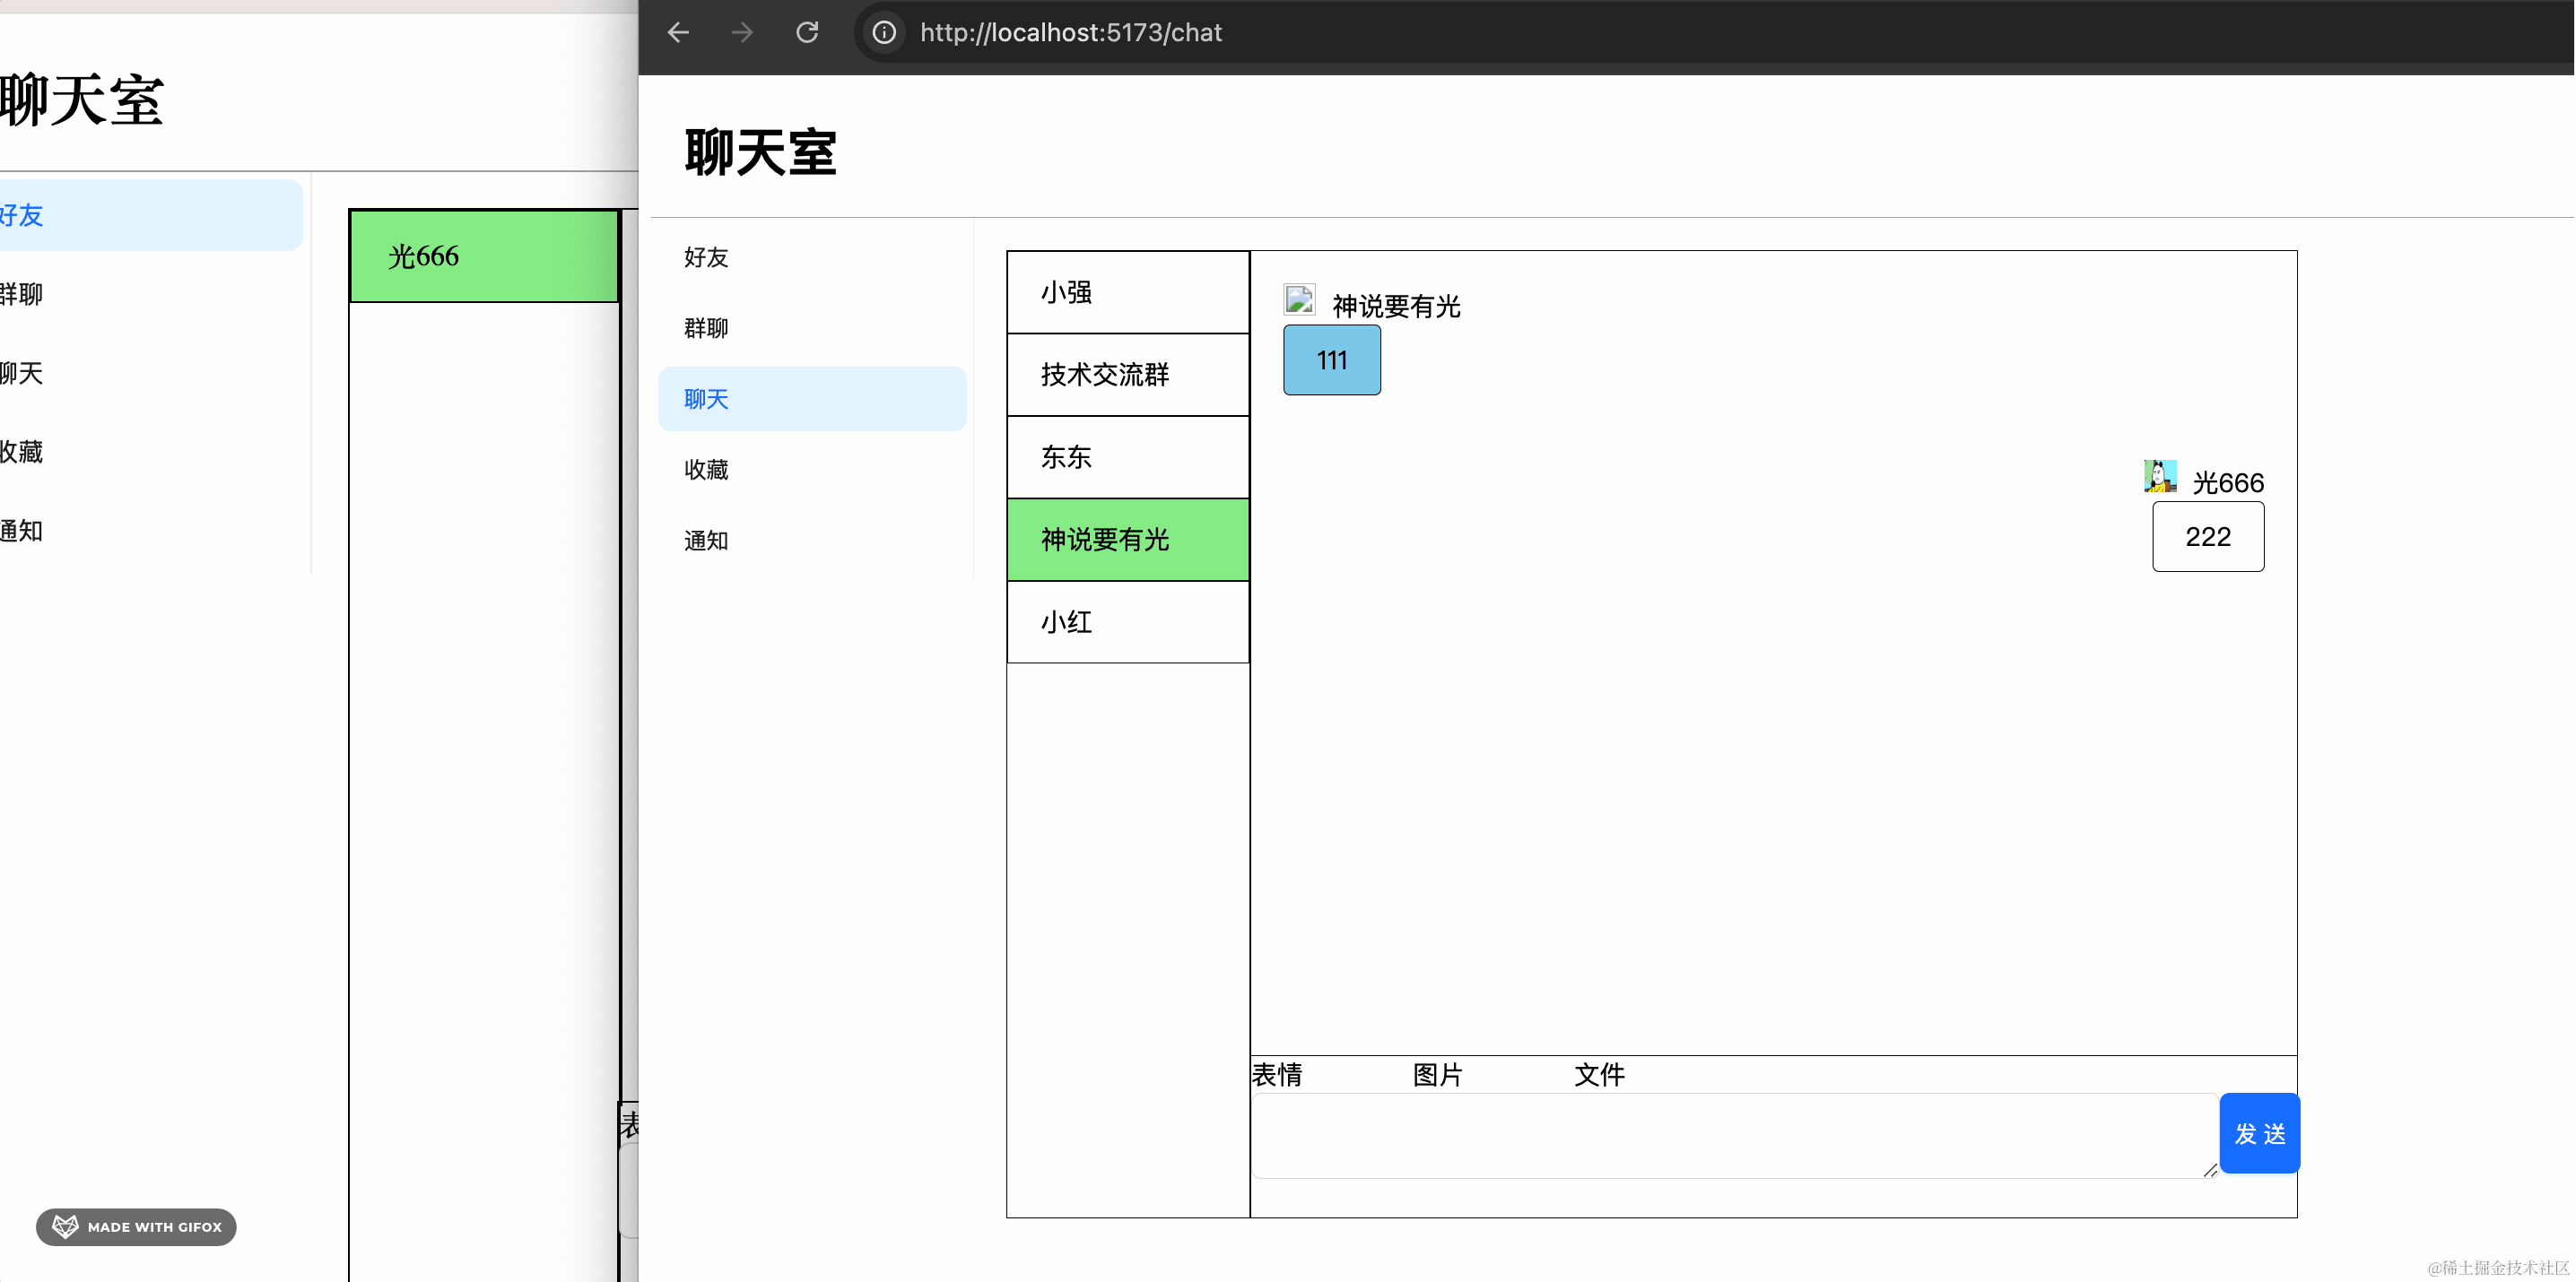Click the site info icon in address bar
Viewport: 2576px width, 1282px height.
[884, 33]
